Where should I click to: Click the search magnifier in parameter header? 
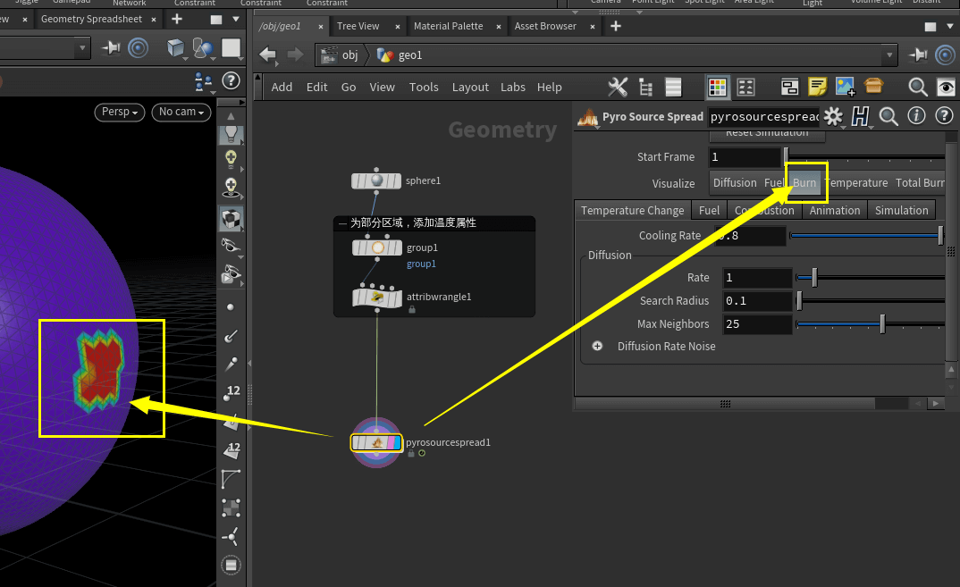pyautogui.click(x=888, y=116)
